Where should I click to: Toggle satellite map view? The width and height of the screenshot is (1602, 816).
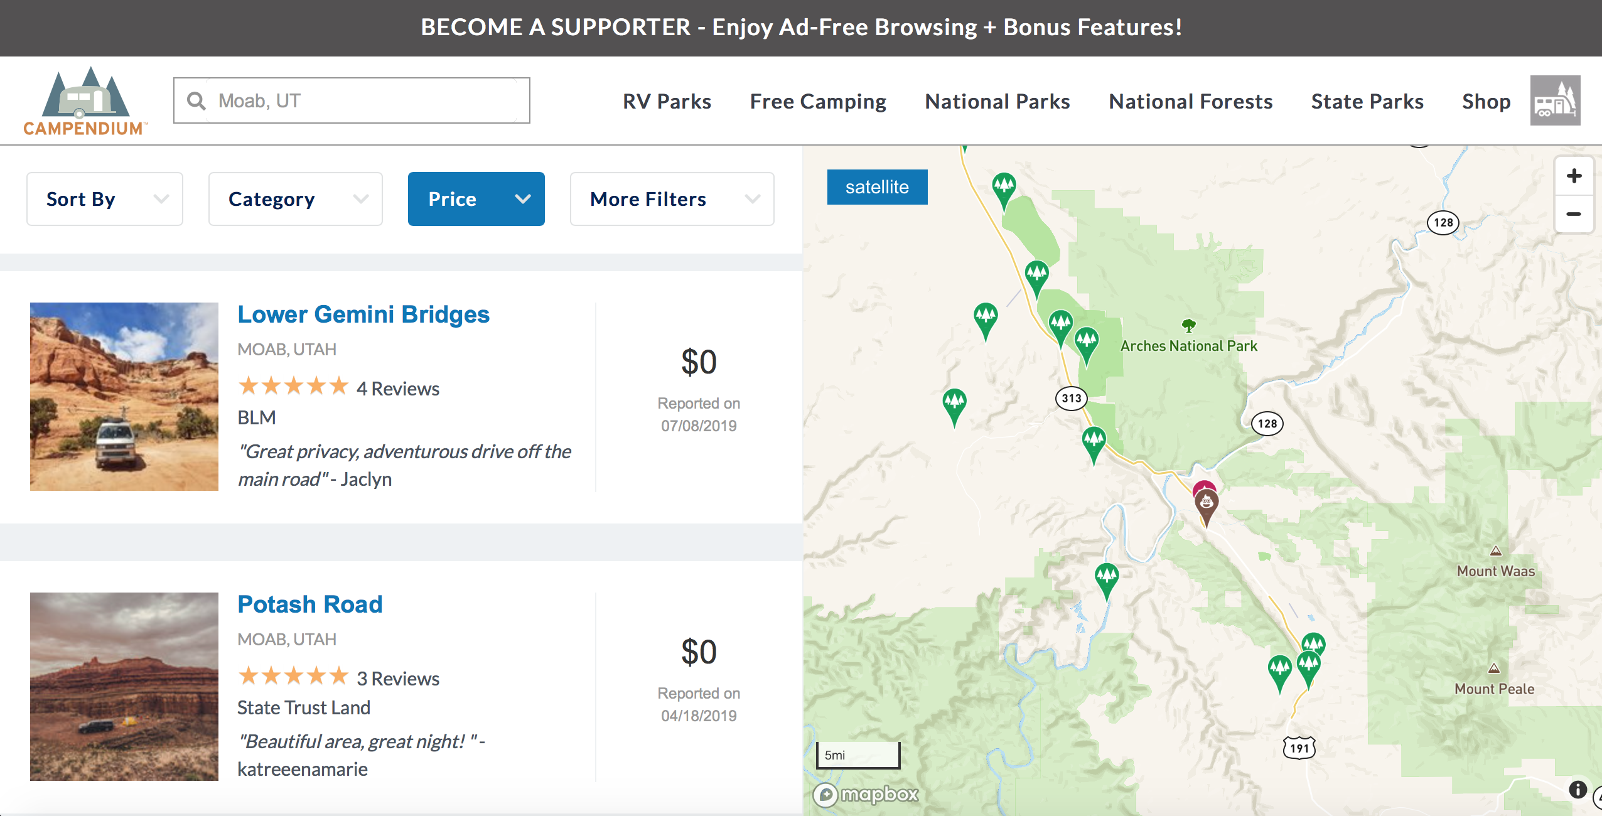[877, 187]
